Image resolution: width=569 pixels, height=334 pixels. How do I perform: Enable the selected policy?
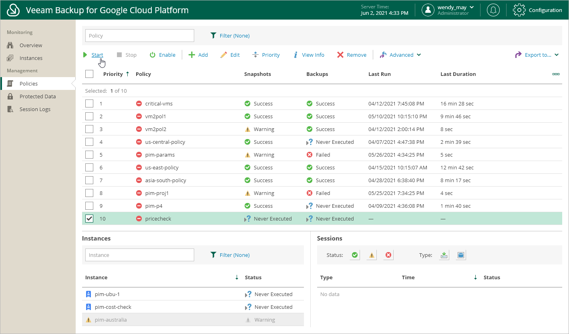(163, 55)
